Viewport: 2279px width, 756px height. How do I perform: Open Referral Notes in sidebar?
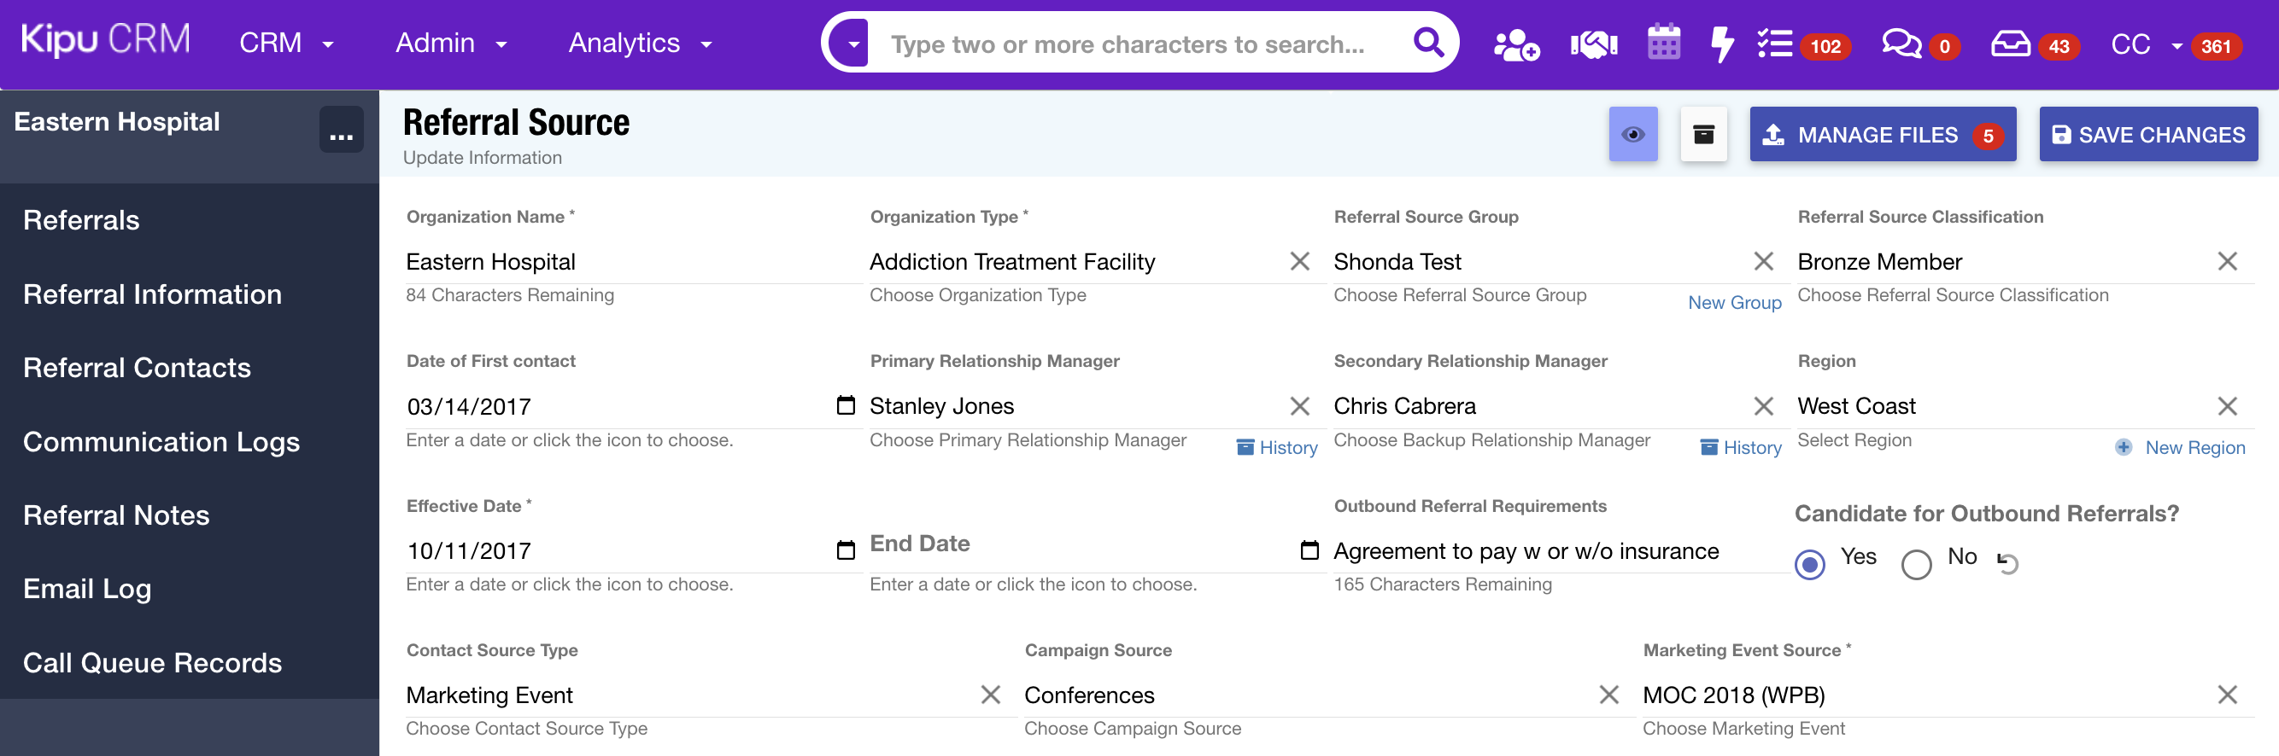pos(116,515)
